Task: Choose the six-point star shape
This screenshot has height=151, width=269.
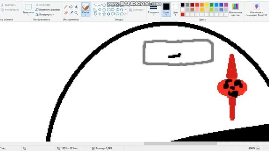Action: pyautogui.click(x=108, y=14)
